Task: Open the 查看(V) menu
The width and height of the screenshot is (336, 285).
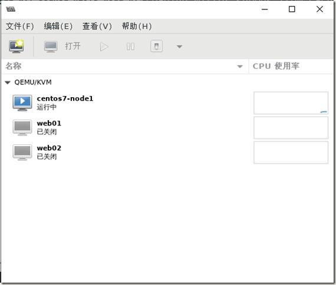Action: [97, 26]
